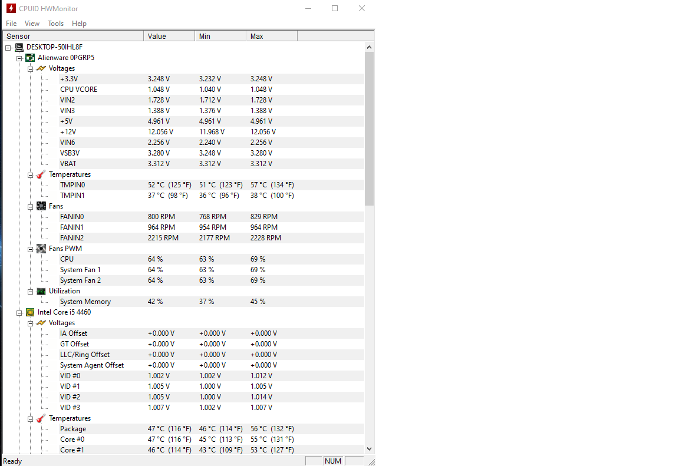The image size is (679, 466).
Task: Click the scrollbar down arrow
Action: [369, 449]
